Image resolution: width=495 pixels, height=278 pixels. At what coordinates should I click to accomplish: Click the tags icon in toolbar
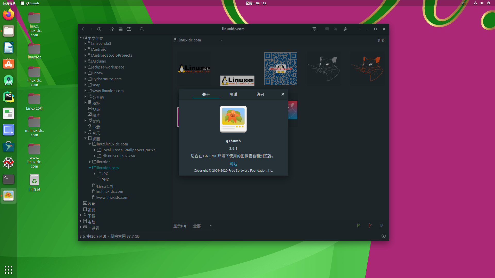335,29
